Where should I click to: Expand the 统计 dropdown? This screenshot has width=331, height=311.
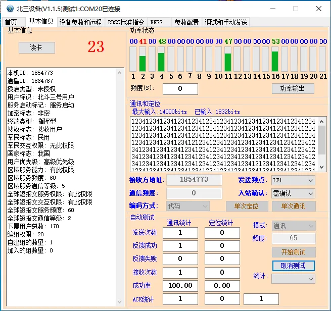[x=293, y=278]
